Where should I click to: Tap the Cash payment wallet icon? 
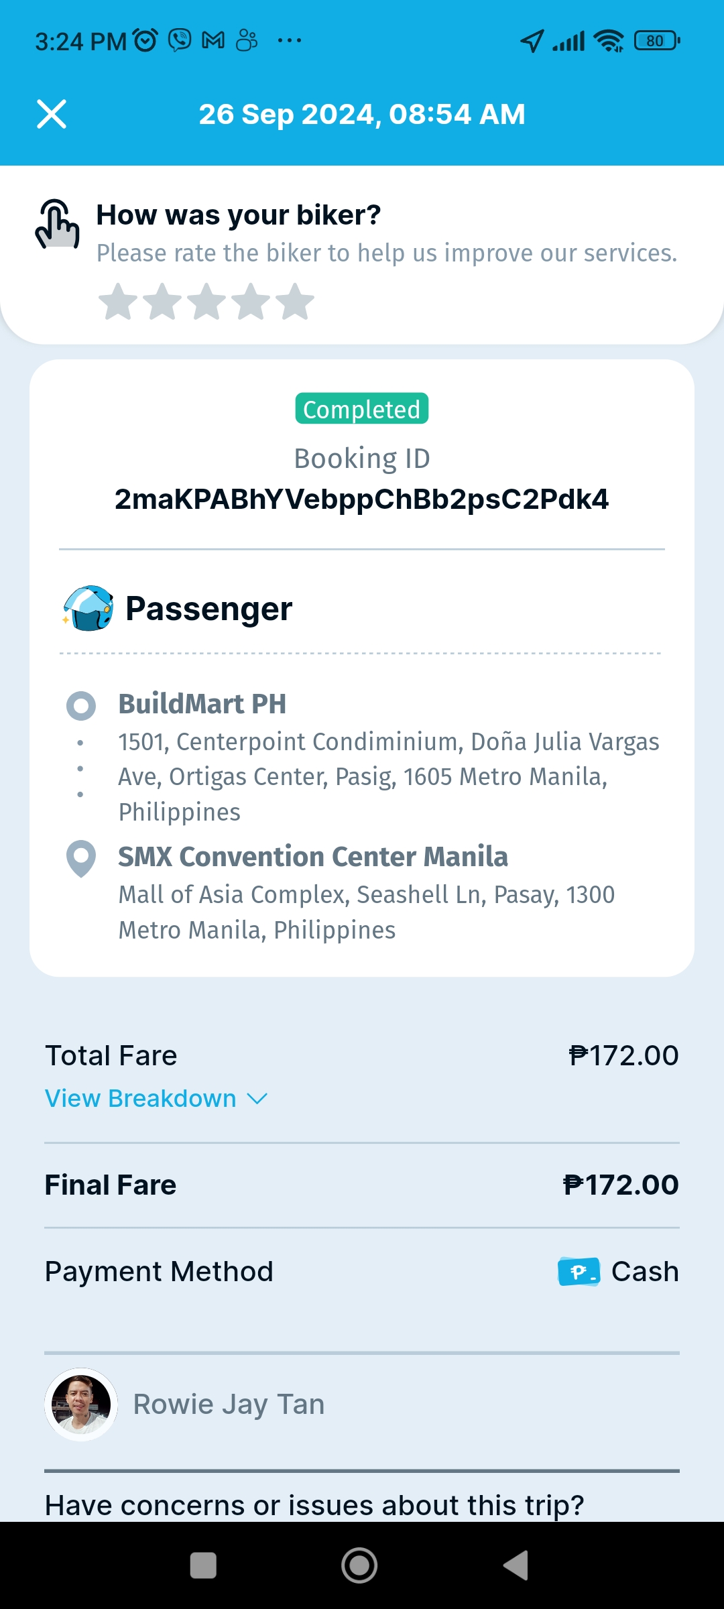click(579, 1272)
